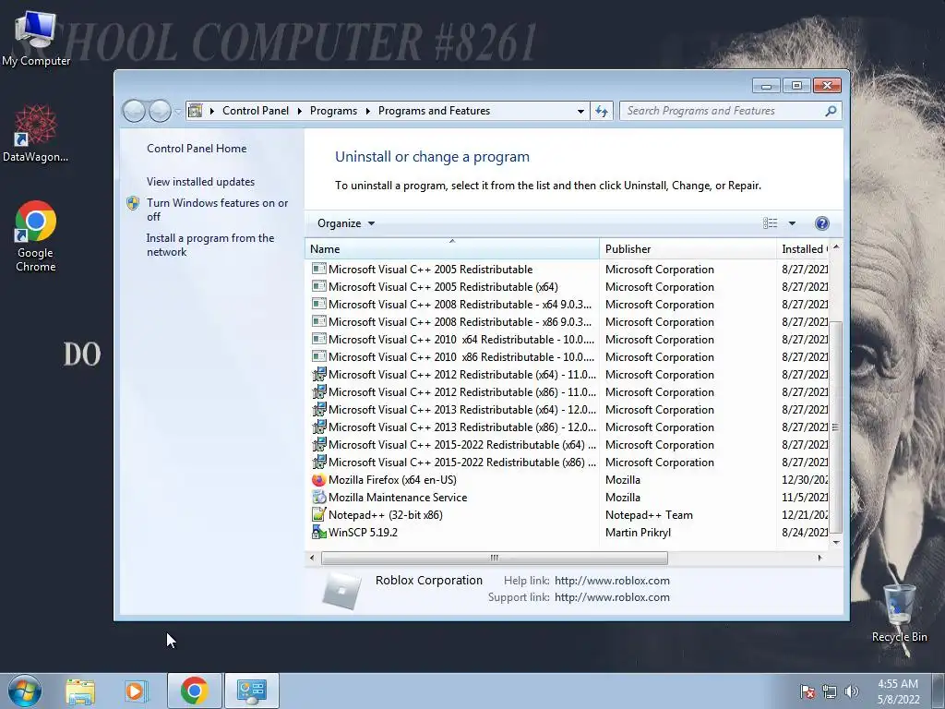This screenshot has height=709, width=945.
Task: Click the search magnifier icon
Action: point(831,111)
